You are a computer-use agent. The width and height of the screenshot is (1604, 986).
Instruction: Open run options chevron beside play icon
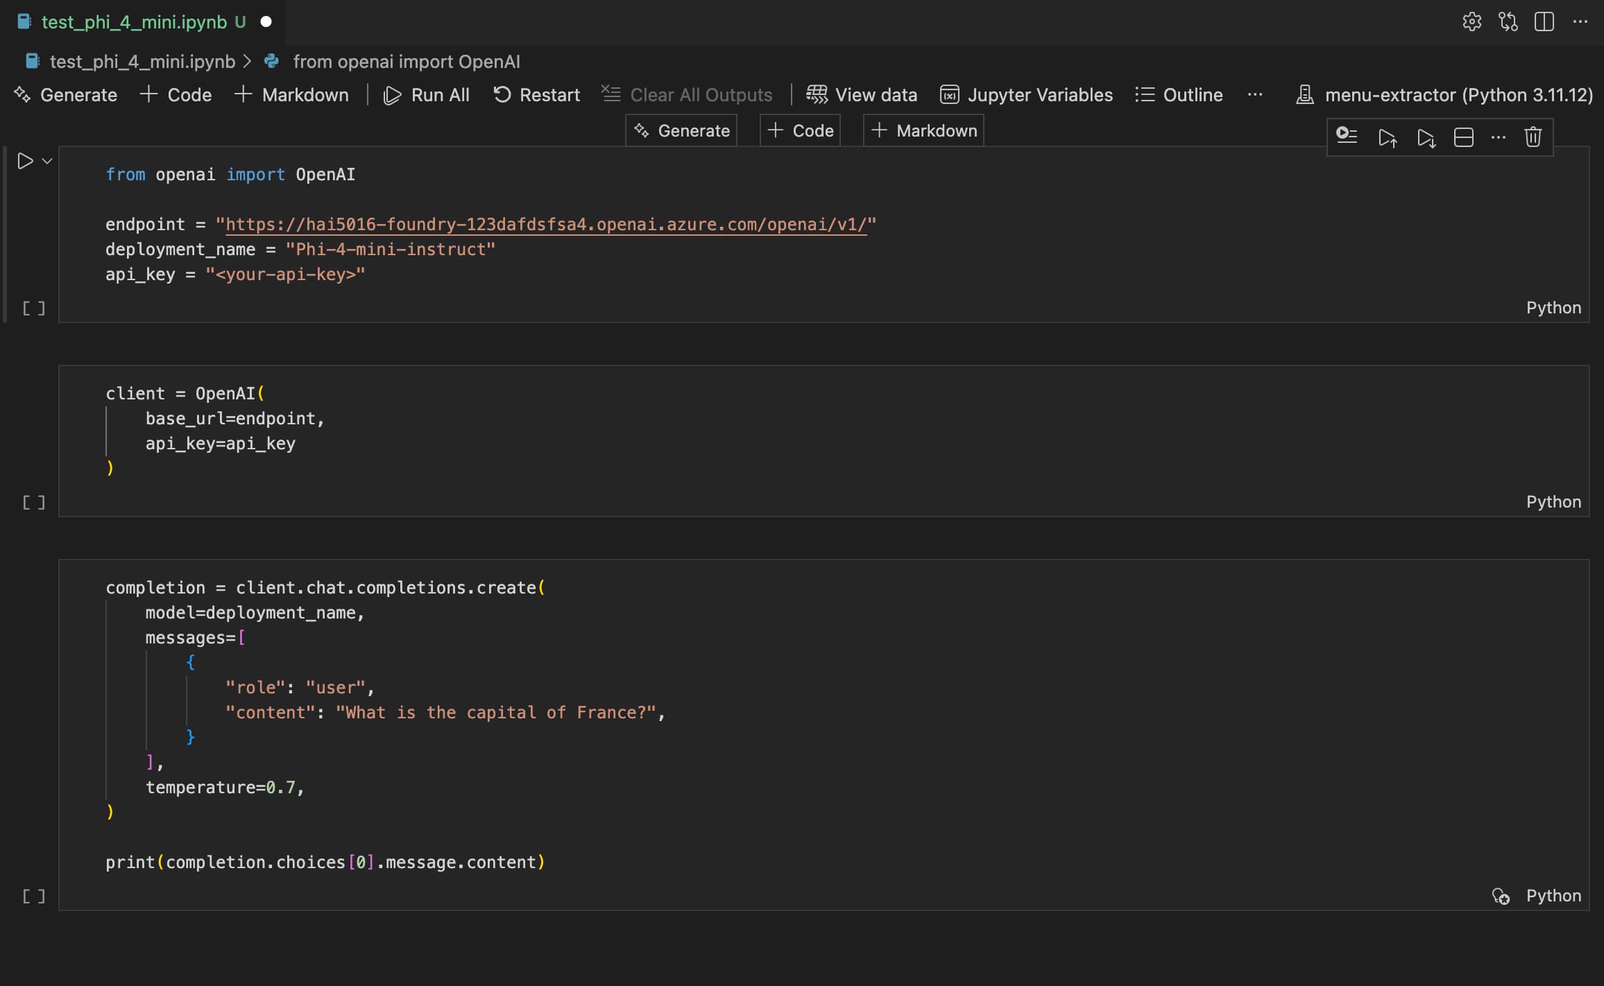(47, 161)
